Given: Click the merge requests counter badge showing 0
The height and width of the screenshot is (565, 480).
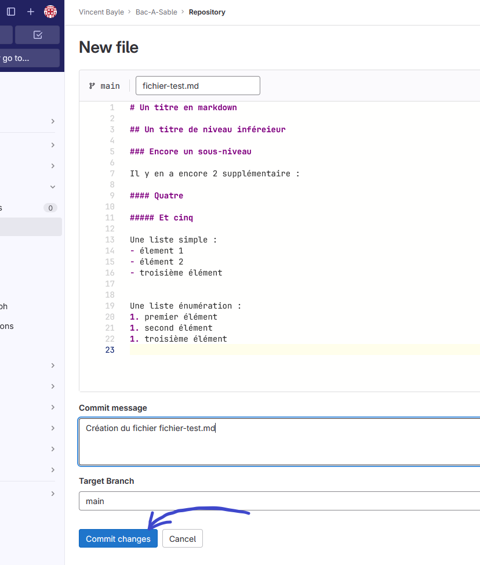Looking at the screenshot, I should [x=50, y=208].
